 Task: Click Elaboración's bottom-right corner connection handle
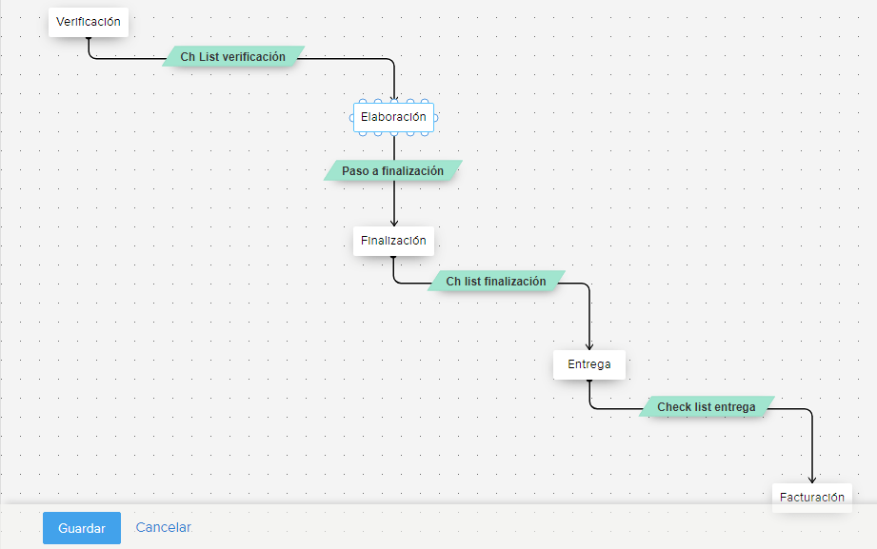[x=427, y=131]
